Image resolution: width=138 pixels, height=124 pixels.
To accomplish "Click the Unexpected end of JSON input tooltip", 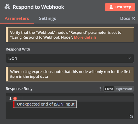I will tap(45, 104).
